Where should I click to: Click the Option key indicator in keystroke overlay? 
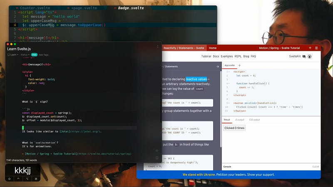(27, 179)
